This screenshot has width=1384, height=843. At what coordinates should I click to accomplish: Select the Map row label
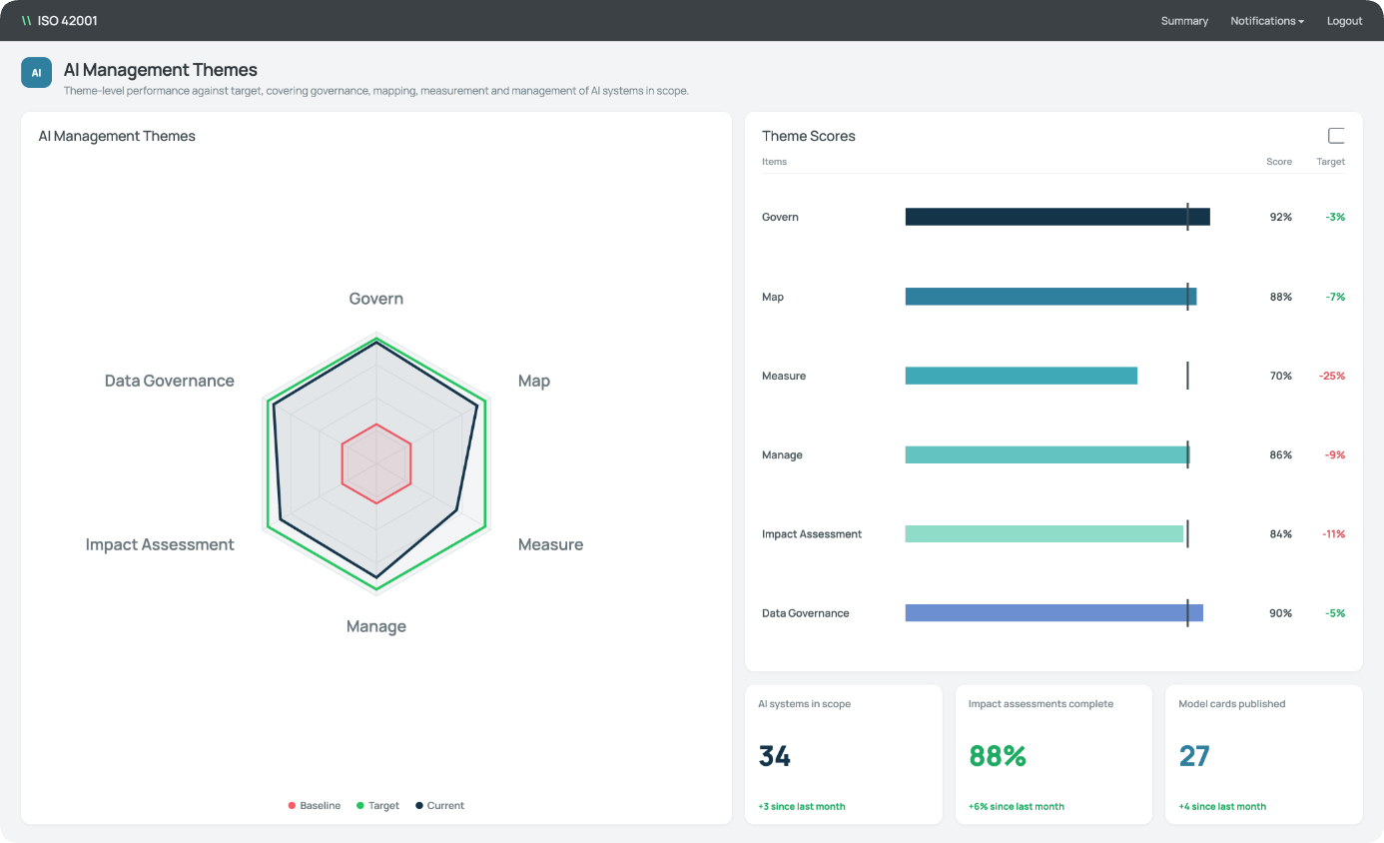[773, 297]
